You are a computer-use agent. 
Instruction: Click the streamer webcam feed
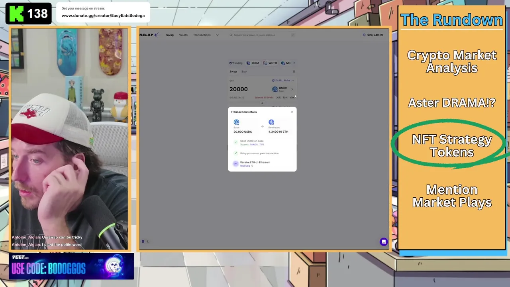tap(70, 139)
